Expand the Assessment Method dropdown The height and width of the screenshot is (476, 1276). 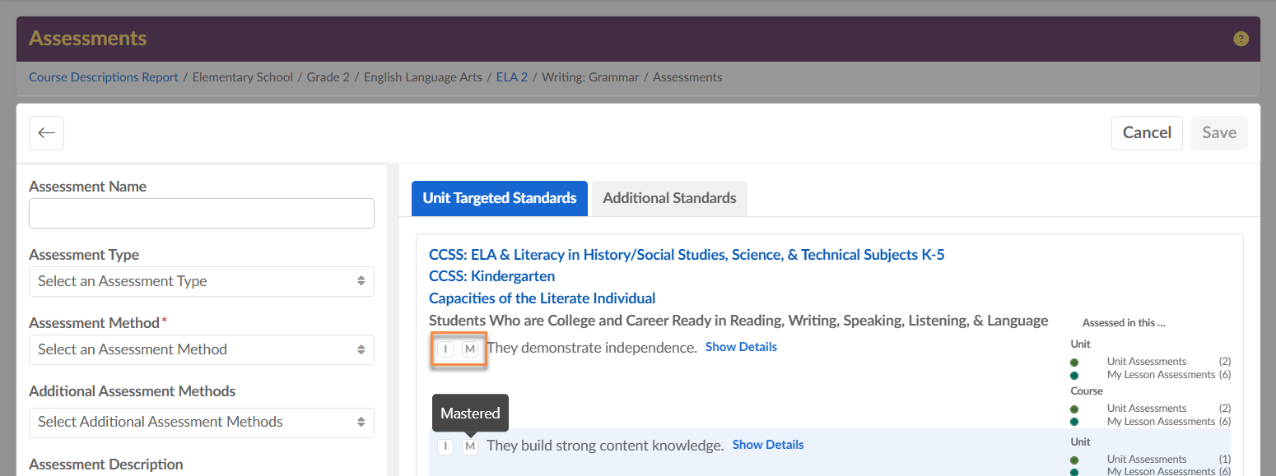(x=201, y=349)
